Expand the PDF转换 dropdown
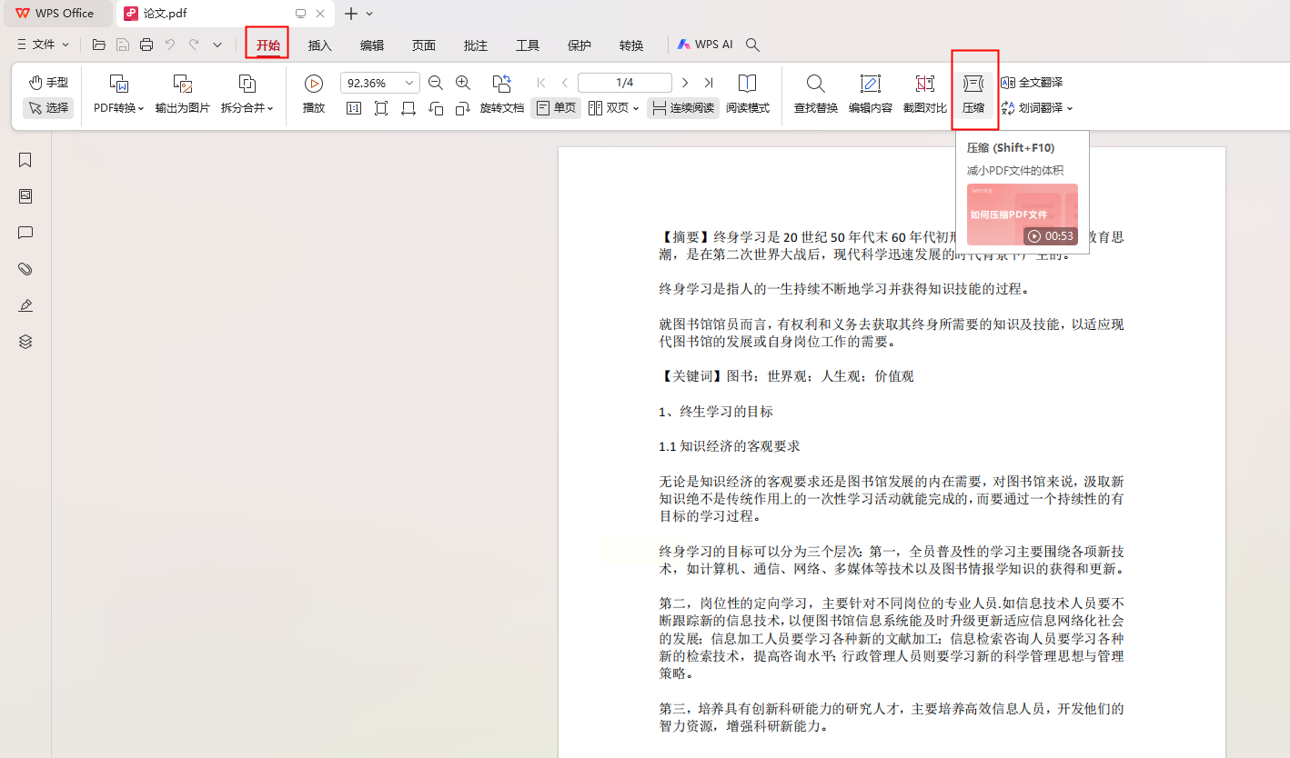1290x758 pixels. click(x=119, y=108)
